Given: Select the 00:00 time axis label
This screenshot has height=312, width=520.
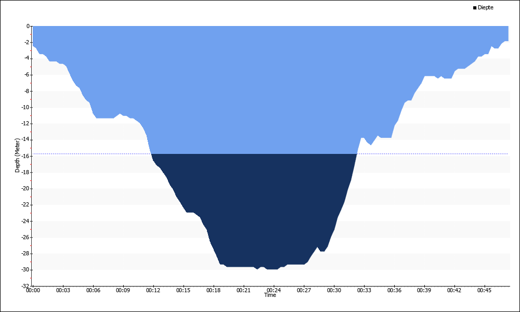Looking at the screenshot, I should pyautogui.click(x=33, y=290).
